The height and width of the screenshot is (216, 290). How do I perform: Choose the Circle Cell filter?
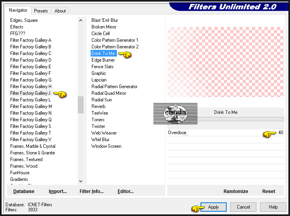100,34
